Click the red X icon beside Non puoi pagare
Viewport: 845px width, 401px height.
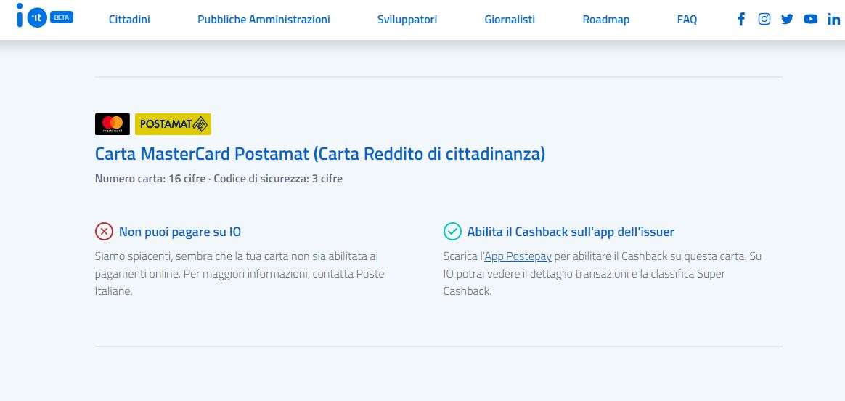tap(104, 232)
